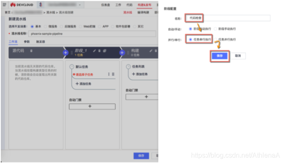Add a stage before 构建 with plus icon
The width and height of the screenshot is (284, 163).
(122, 53)
